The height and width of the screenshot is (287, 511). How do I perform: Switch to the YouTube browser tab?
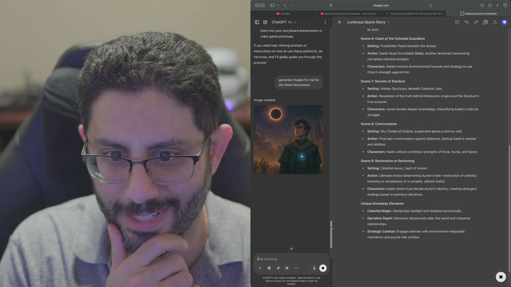pos(283,14)
